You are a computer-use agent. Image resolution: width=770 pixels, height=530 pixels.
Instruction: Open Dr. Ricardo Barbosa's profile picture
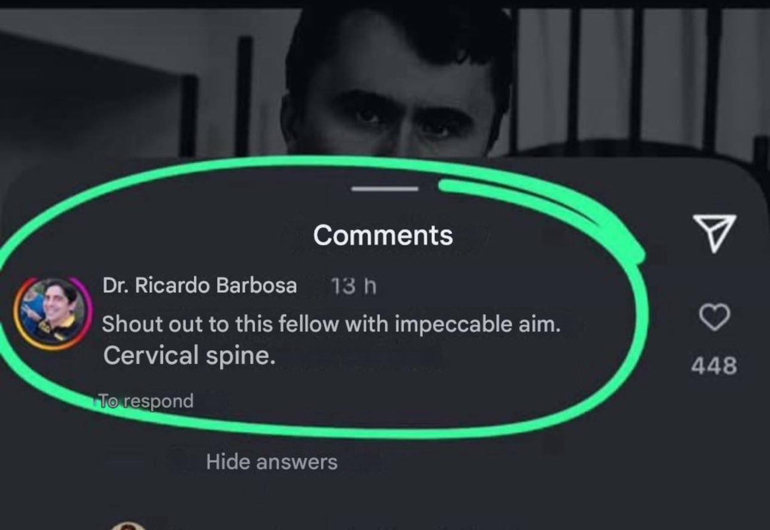point(52,313)
